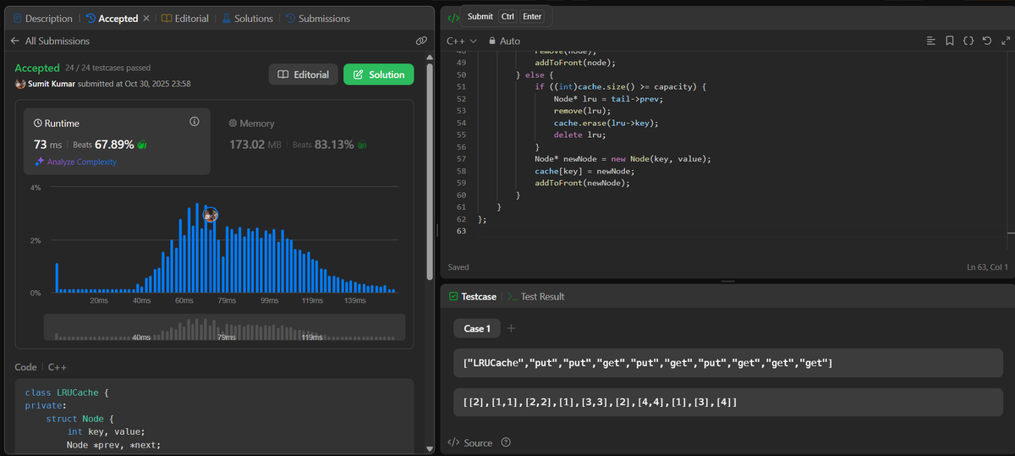The height and width of the screenshot is (456, 1015).
Task: Copy the submission link icon
Action: point(421,41)
